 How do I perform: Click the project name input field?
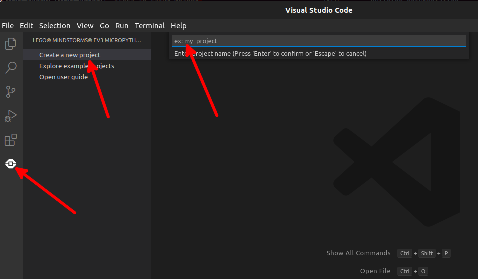point(319,41)
